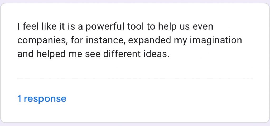Click the word 'tool' in the first line

[x=136, y=27]
